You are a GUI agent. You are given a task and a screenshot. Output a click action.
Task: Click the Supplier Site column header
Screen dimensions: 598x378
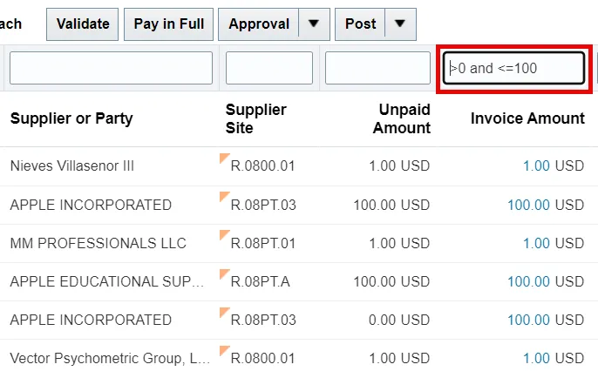(255, 118)
